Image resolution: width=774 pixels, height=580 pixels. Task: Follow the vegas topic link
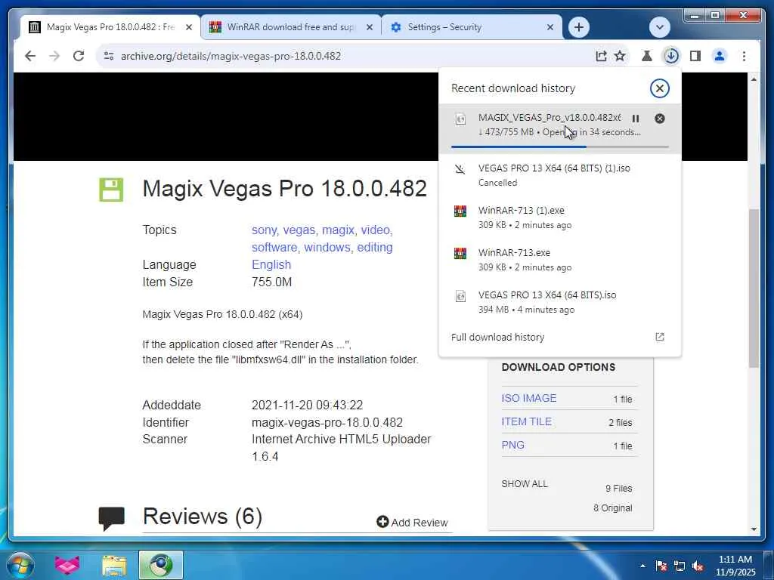300,230
